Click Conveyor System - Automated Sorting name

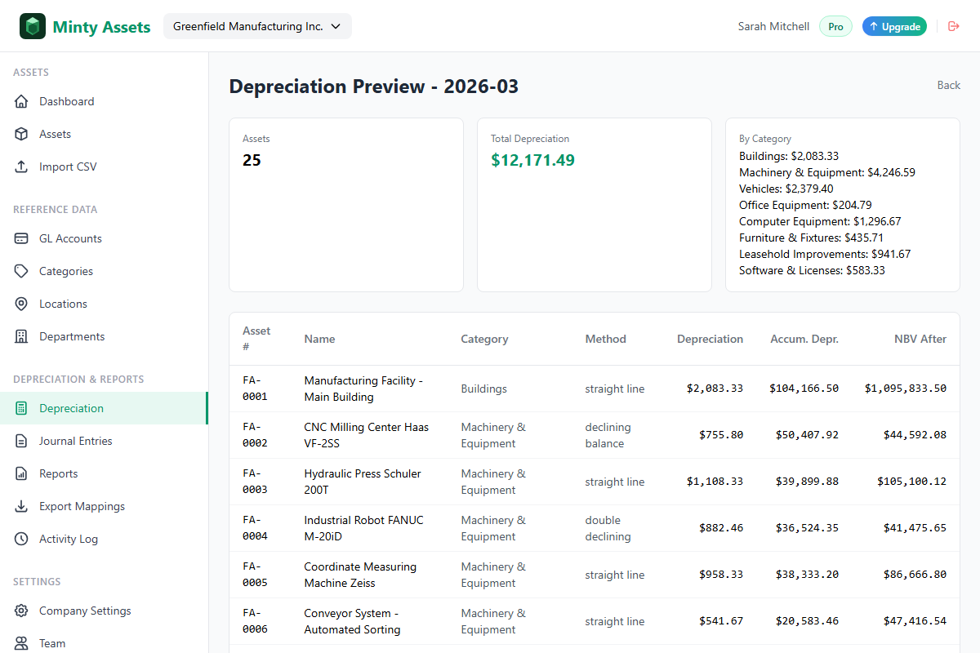point(352,621)
